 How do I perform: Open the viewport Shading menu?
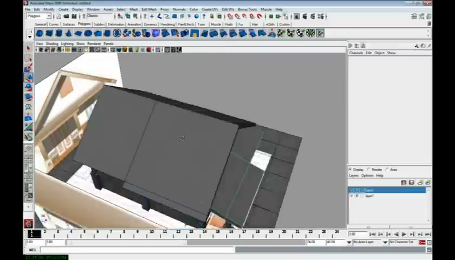(x=52, y=44)
